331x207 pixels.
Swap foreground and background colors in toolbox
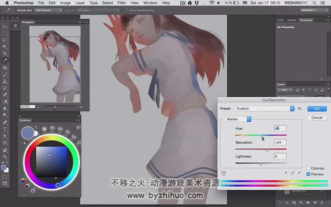[x=7, y=162]
